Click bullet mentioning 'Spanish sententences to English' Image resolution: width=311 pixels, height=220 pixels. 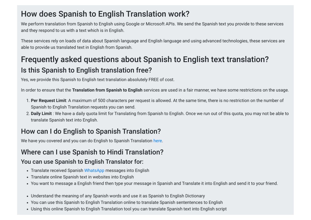point(127,203)
